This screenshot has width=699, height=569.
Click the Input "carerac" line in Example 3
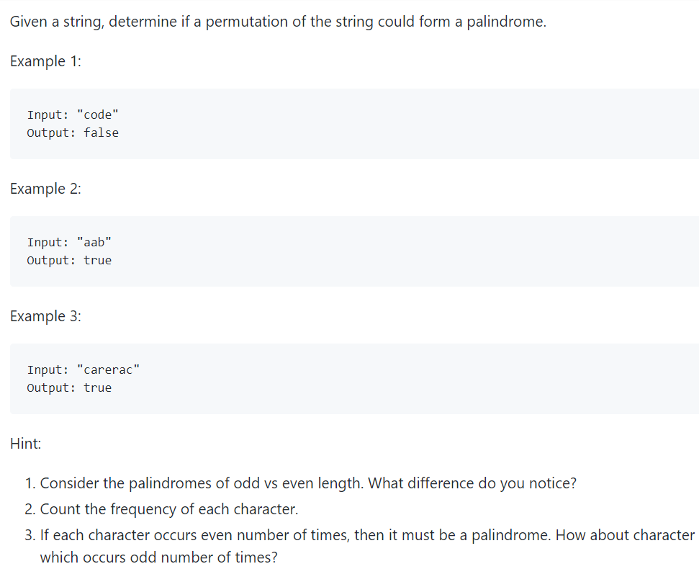tap(84, 369)
